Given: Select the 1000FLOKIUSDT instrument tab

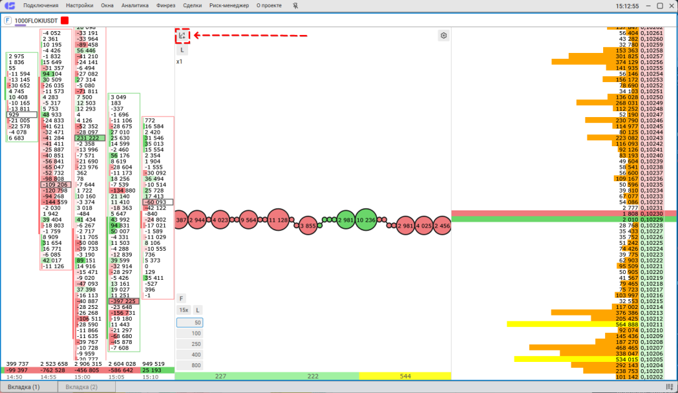Looking at the screenshot, I should coord(36,21).
